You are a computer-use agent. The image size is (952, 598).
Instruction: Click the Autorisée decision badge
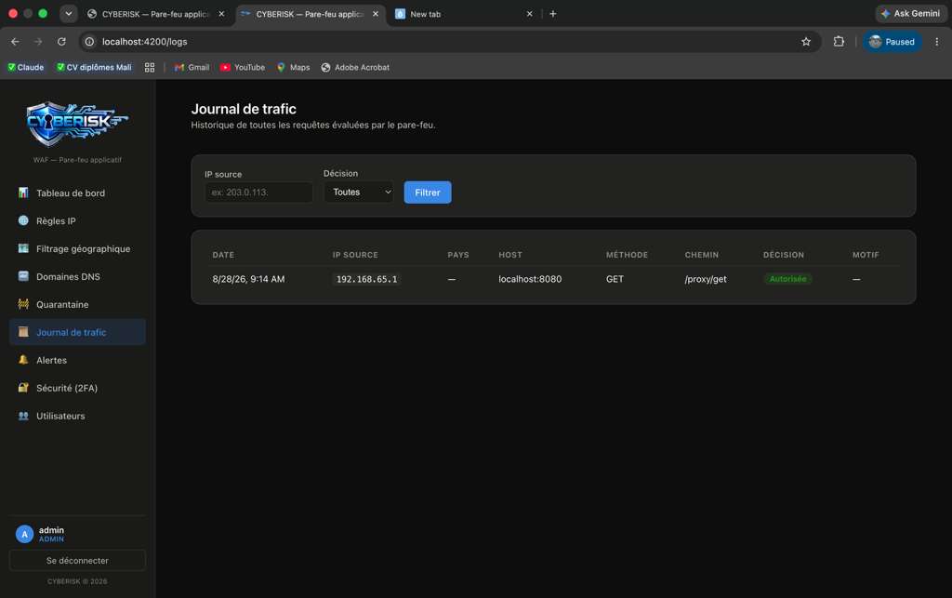coord(787,279)
